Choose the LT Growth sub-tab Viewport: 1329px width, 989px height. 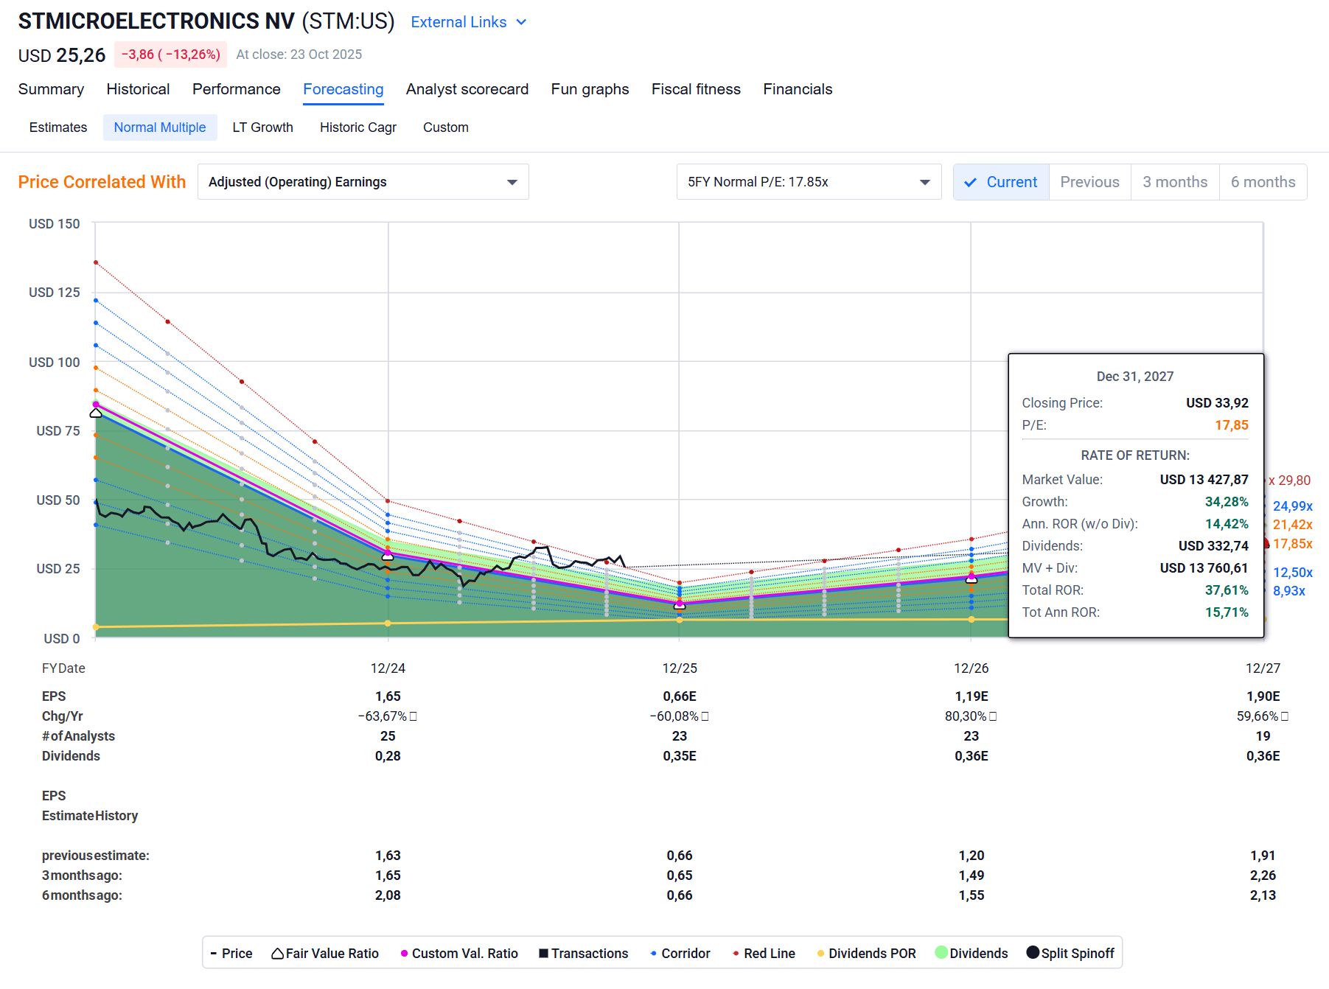coord(263,127)
